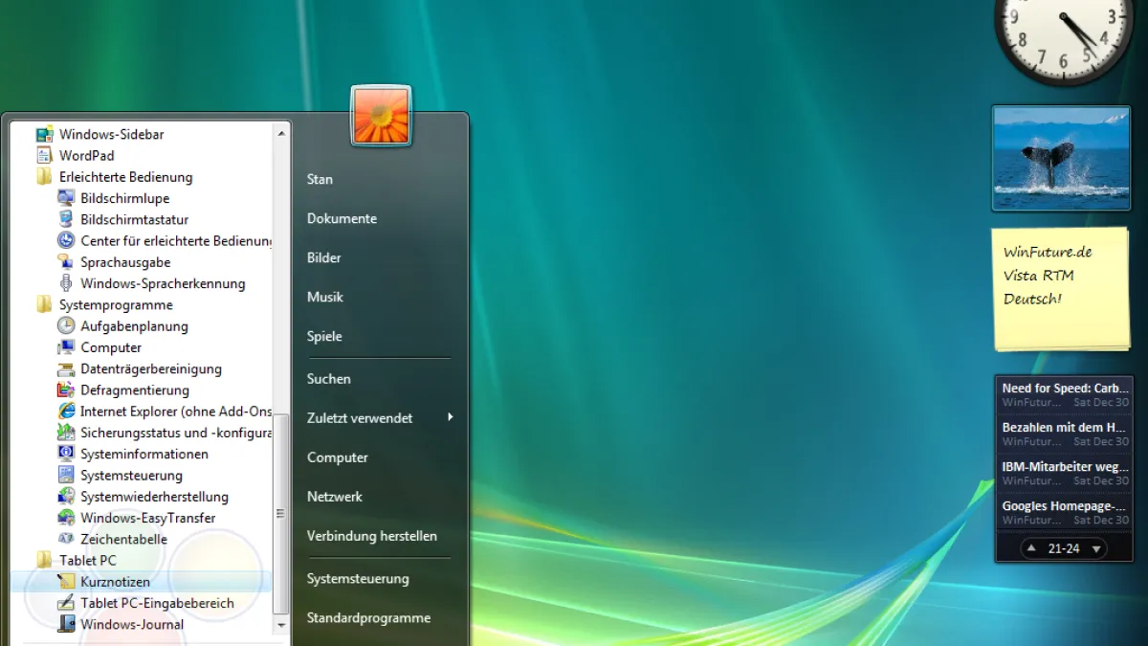Launch Windows-EasyTransfer from its icon
Image resolution: width=1148 pixels, height=646 pixels.
65,518
